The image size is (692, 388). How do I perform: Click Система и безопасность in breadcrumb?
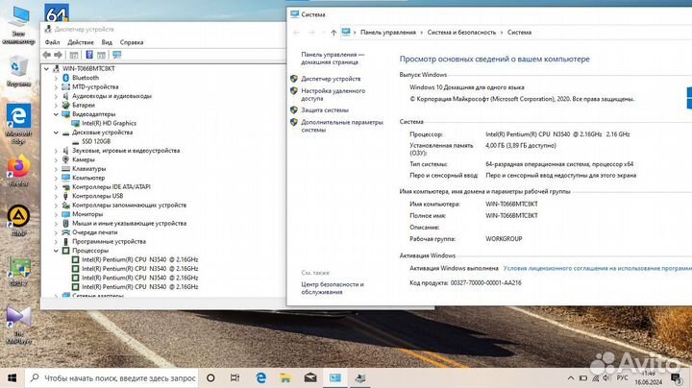[461, 33]
